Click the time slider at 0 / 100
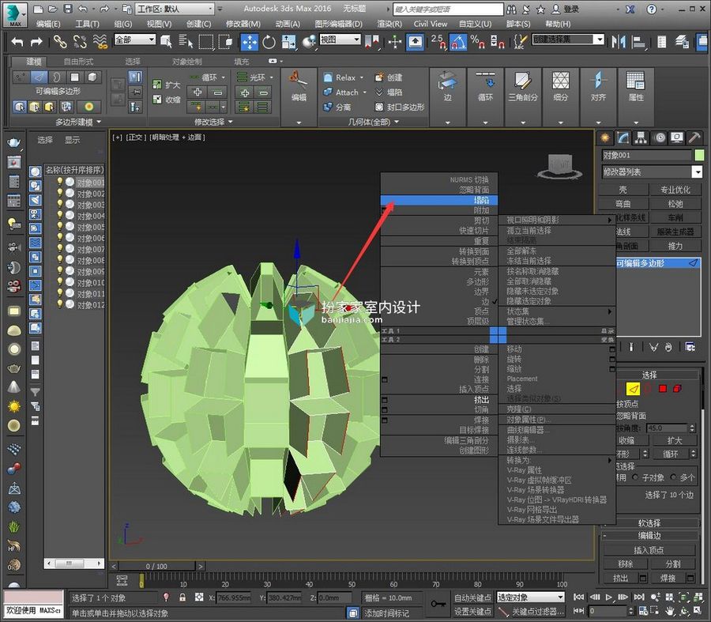Screen dimensions: 711x622 click(156, 566)
